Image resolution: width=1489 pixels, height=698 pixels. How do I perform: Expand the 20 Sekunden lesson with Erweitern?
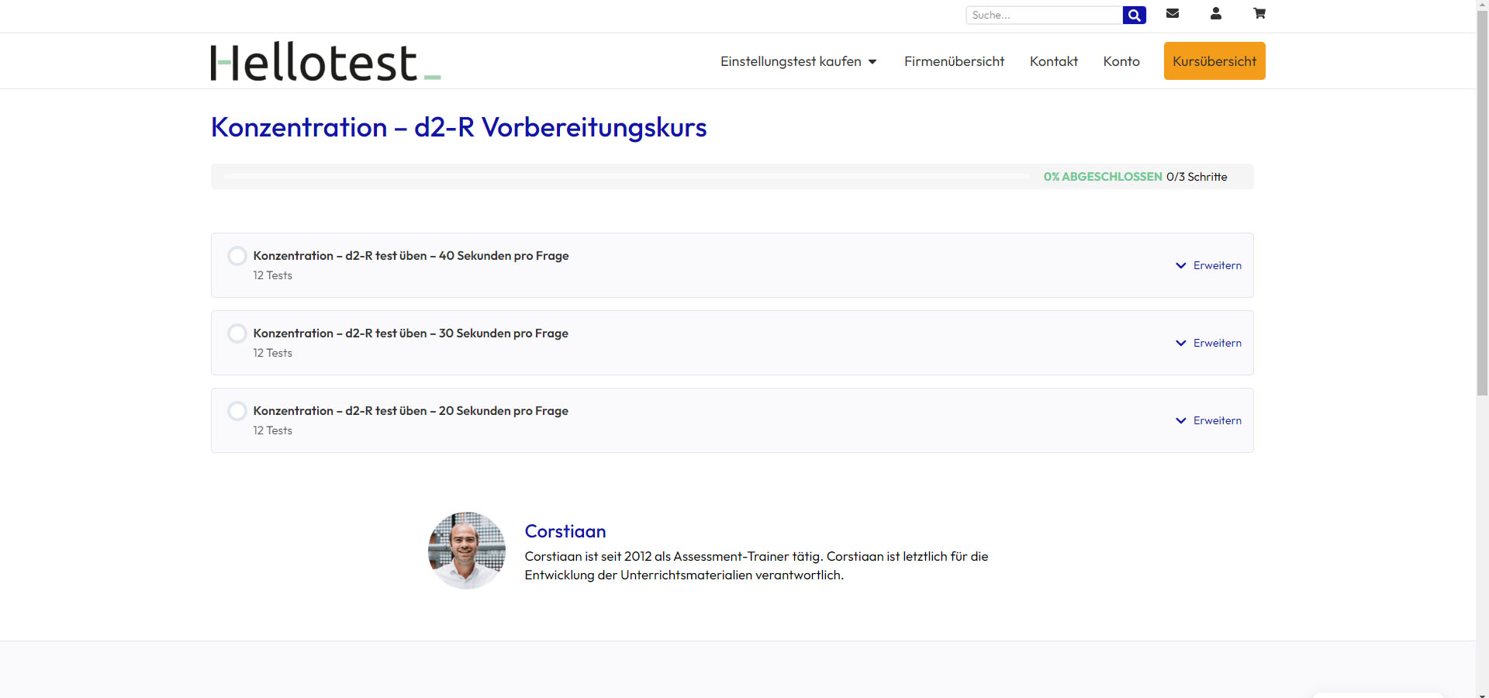[1208, 420]
